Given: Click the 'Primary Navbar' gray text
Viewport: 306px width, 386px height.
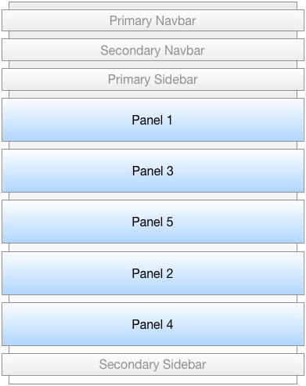Looking at the screenshot, I should click(153, 21).
